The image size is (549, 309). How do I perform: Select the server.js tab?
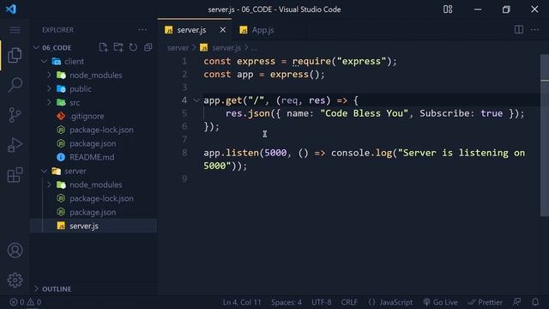tap(191, 30)
